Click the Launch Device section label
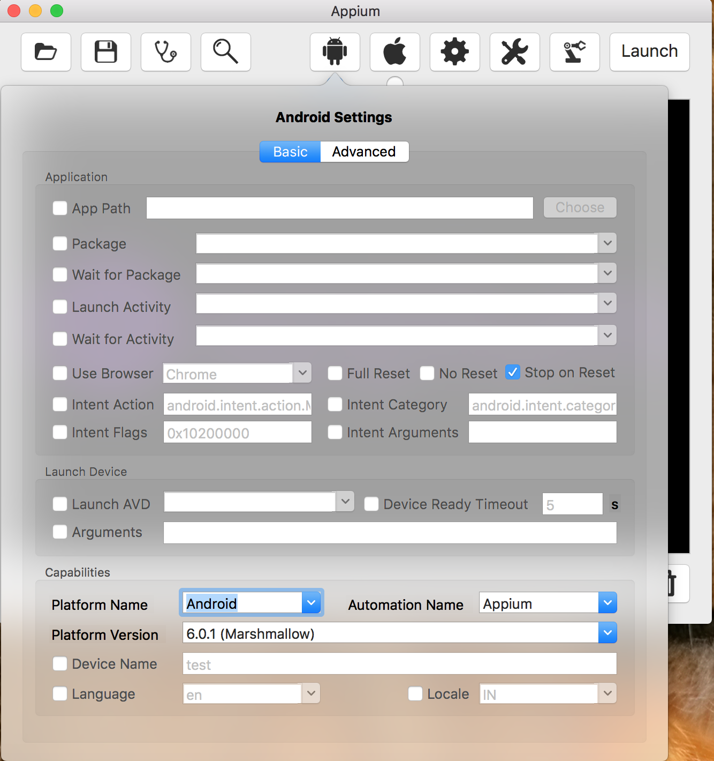 [86, 472]
